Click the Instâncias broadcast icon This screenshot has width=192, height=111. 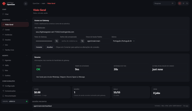[3, 35]
